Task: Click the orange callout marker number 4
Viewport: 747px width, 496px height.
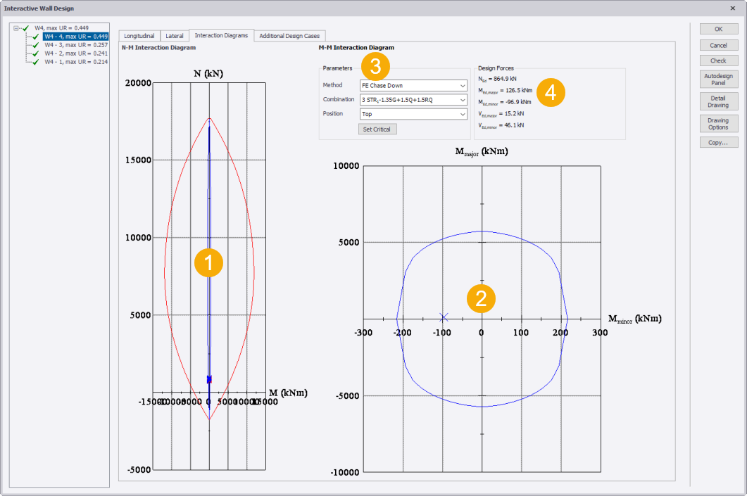Action: (551, 94)
